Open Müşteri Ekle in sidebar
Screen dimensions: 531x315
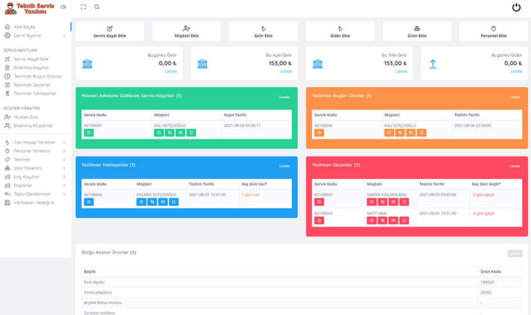coord(26,117)
